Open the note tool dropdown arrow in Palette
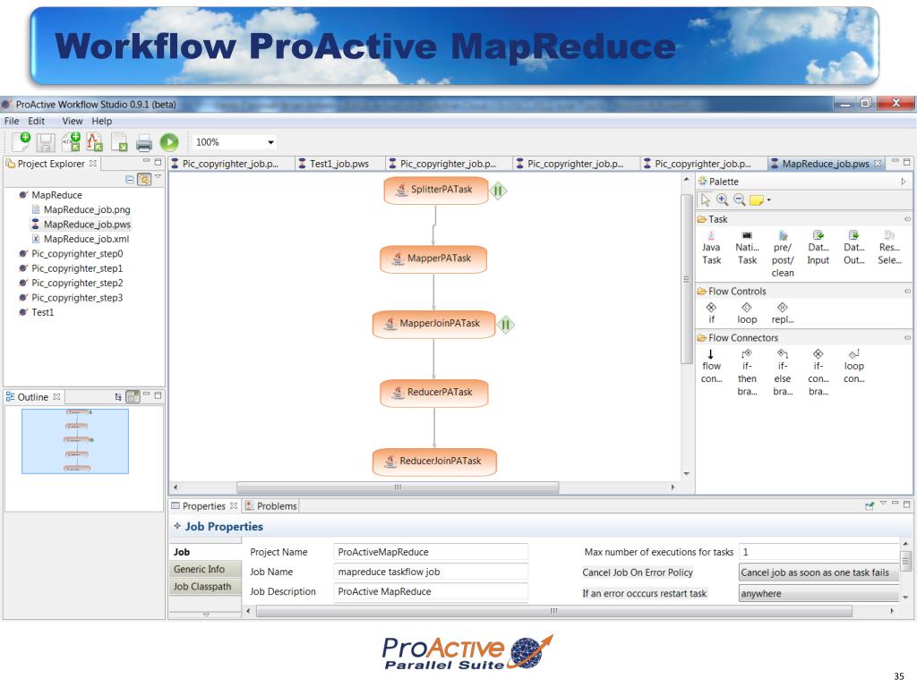This screenshot has height=687, width=917. coord(768,200)
